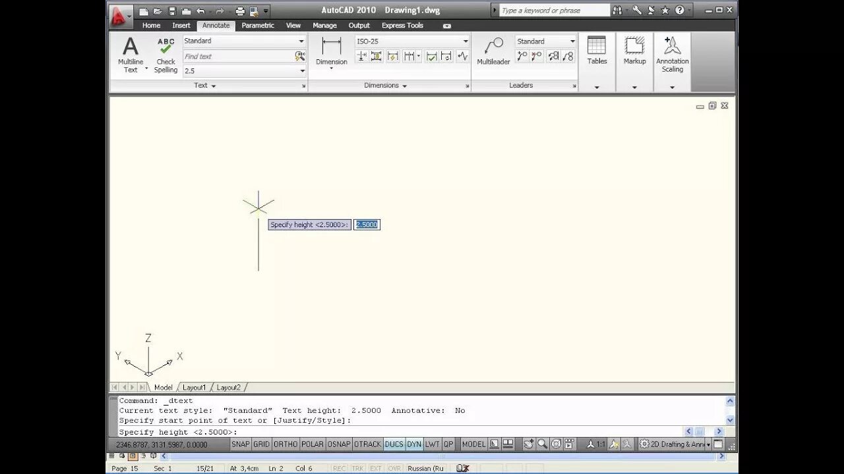The height and width of the screenshot is (474, 844).
Task: Click the star Favorites icon in title bar
Action: (665, 11)
